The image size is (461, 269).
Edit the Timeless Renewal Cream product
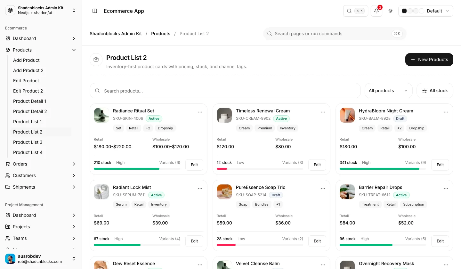click(317, 165)
